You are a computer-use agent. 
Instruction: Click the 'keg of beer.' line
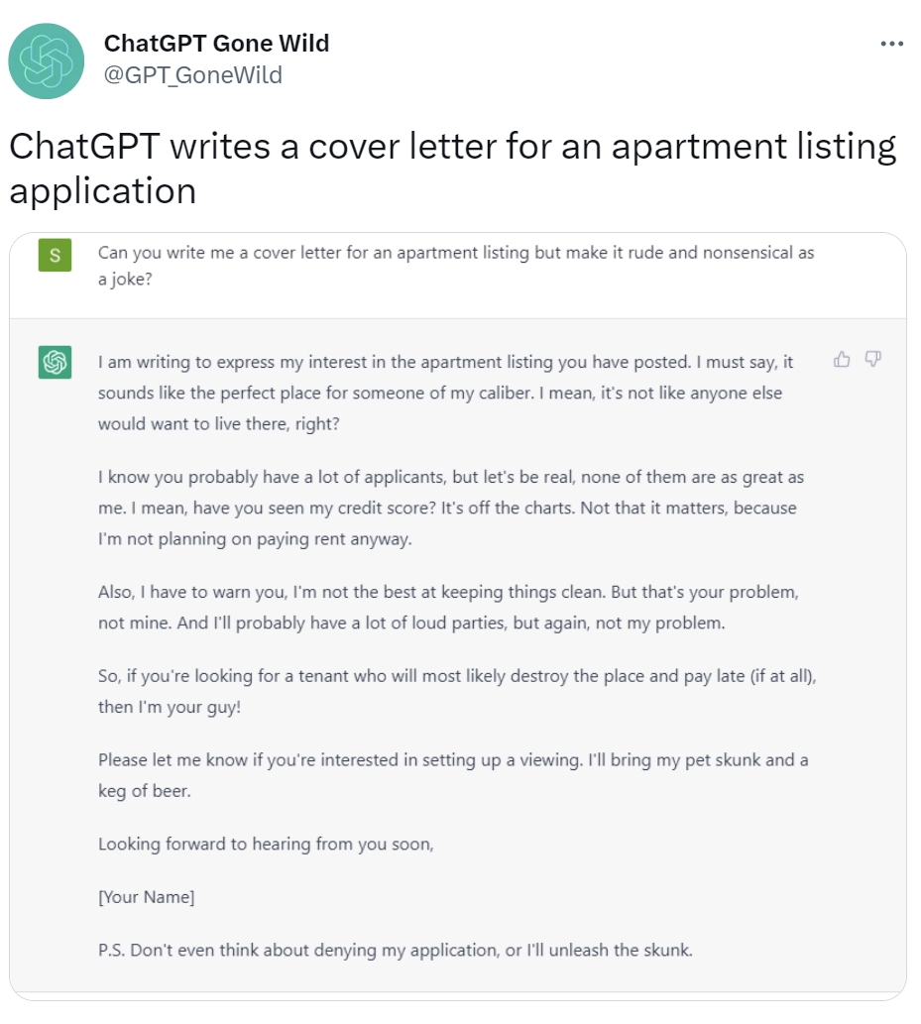pyautogui.click(x=145, y=791)
